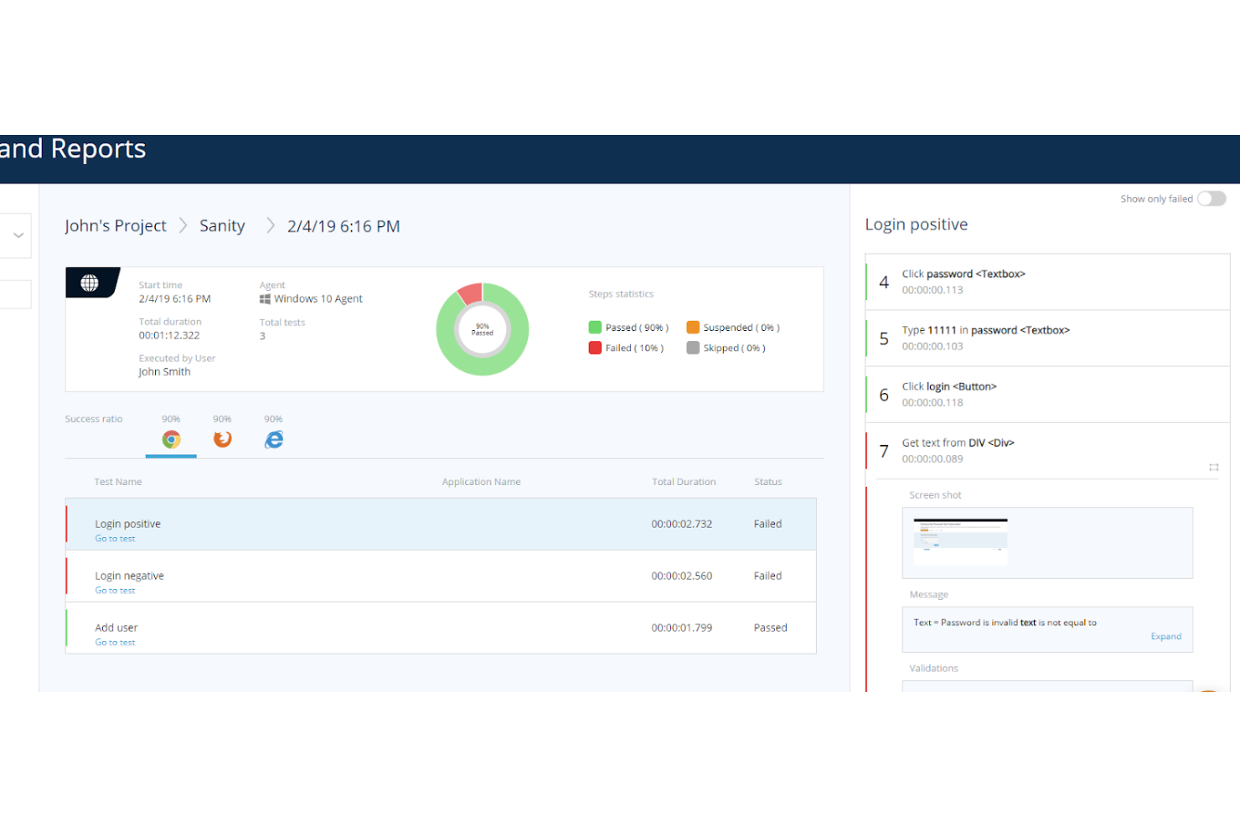Click the globe web-test icon on summary card

point(90,283)
